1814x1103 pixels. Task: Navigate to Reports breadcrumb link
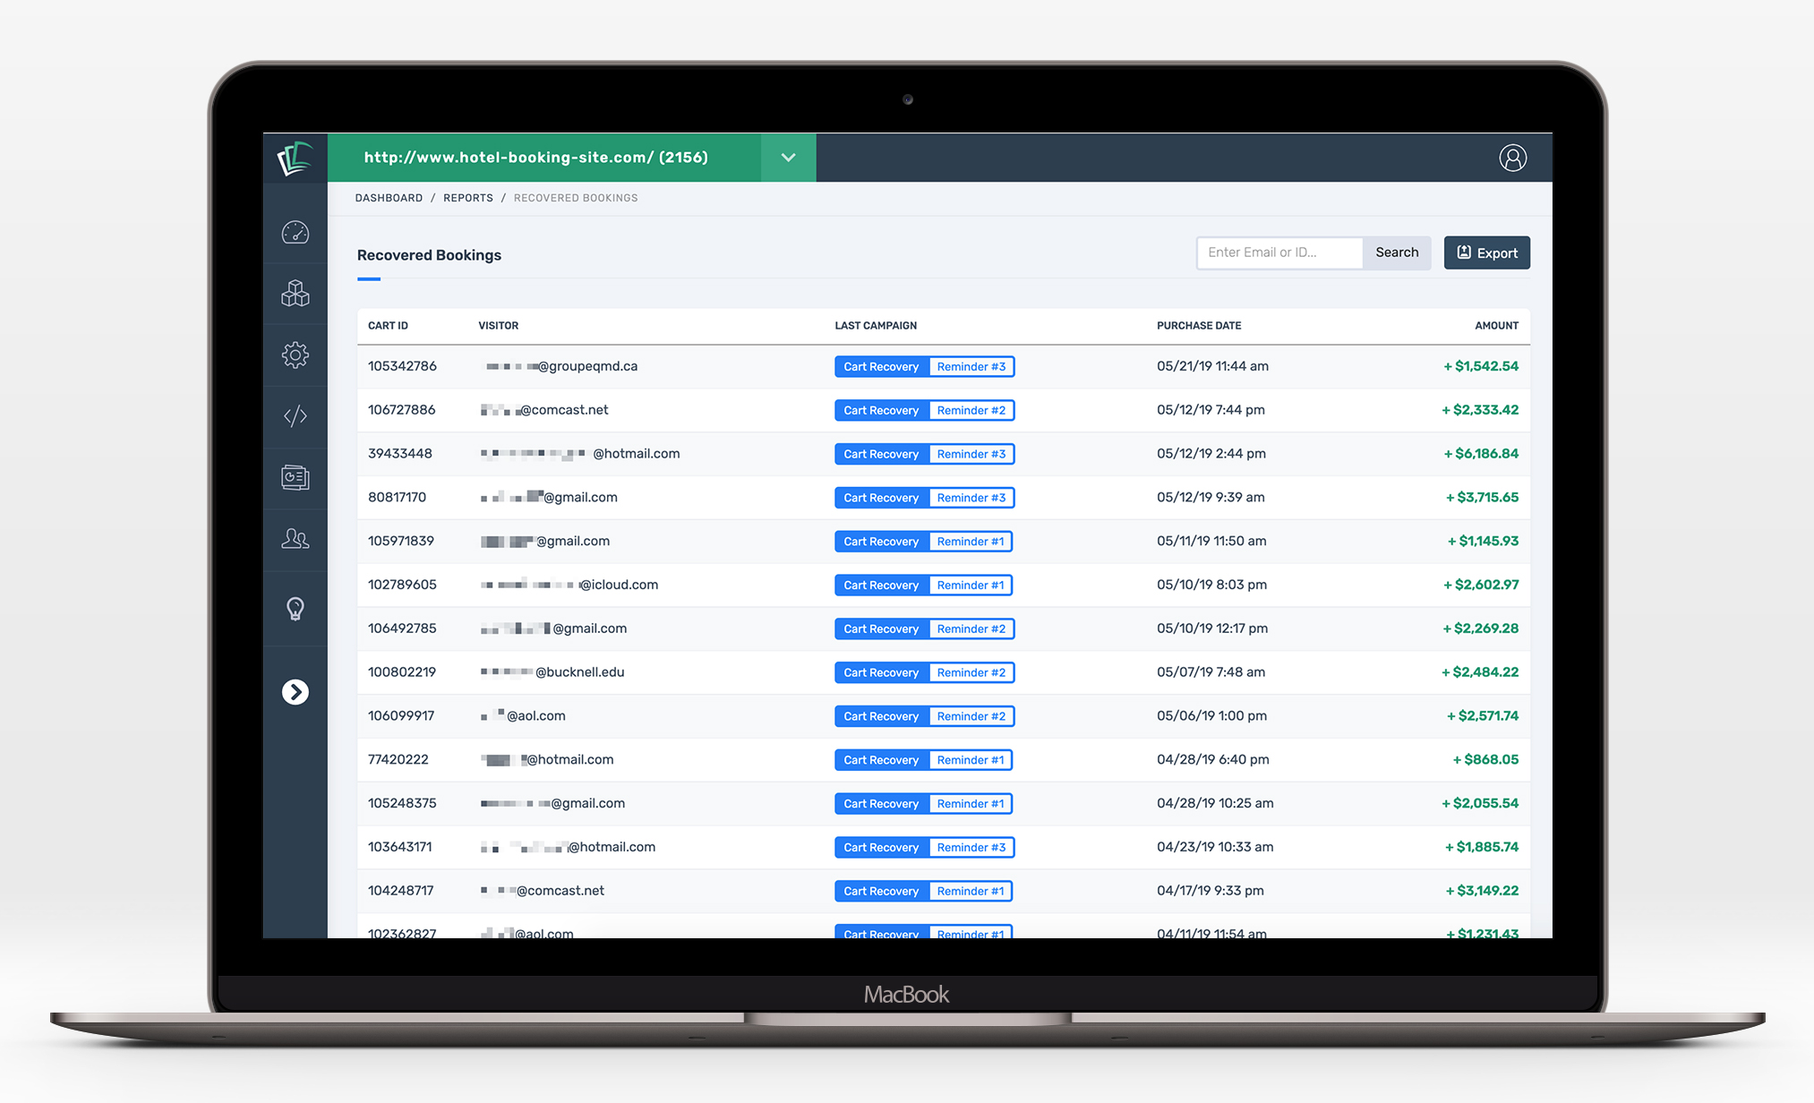pos(467,198)
